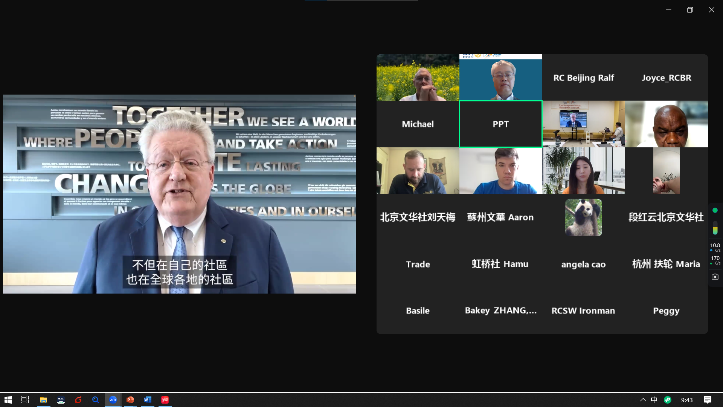The image size is (723, 407).
Task: Select the white vase picture tile
Action: [x=667, y=171]
